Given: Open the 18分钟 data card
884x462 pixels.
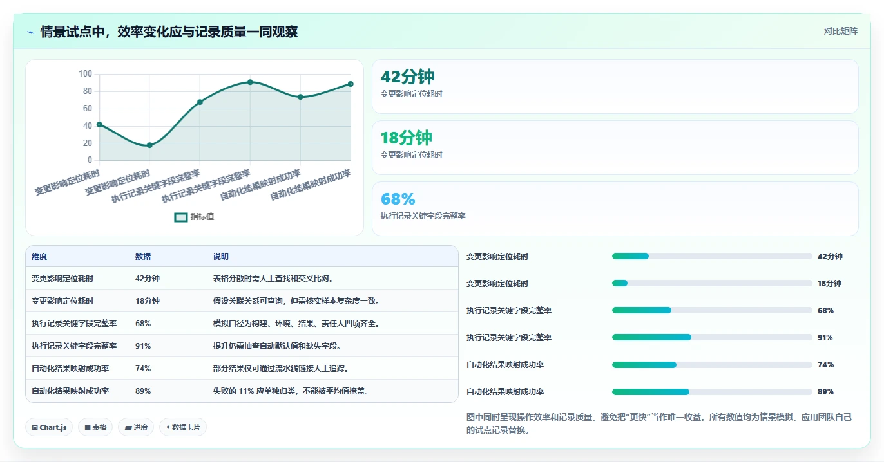Looking at the screenshot, I should (x=615, y=147).
